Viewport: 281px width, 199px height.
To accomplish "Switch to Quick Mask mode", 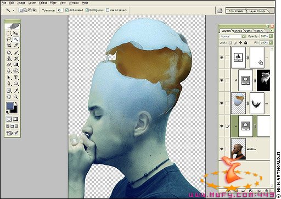I will (x=16, y=119).
